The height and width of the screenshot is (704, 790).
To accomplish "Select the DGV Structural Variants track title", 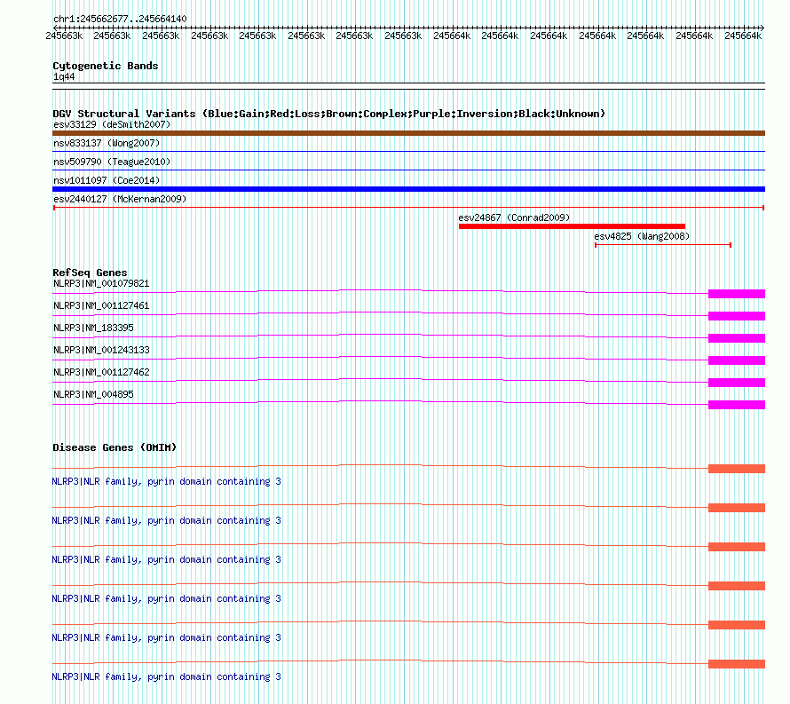I will coord(328,114).
